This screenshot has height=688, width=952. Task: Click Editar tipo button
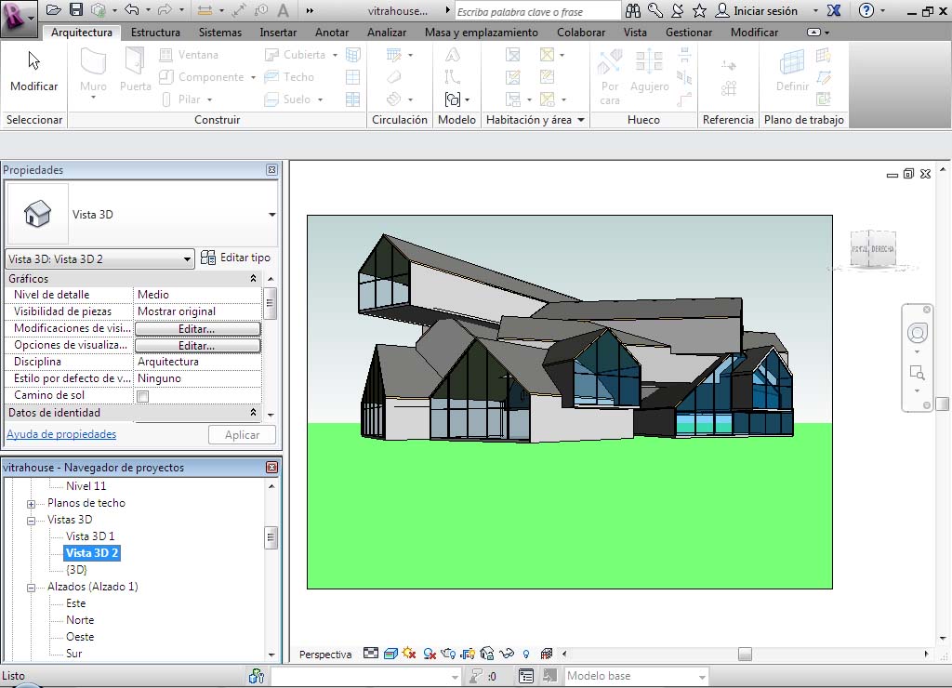236,258
